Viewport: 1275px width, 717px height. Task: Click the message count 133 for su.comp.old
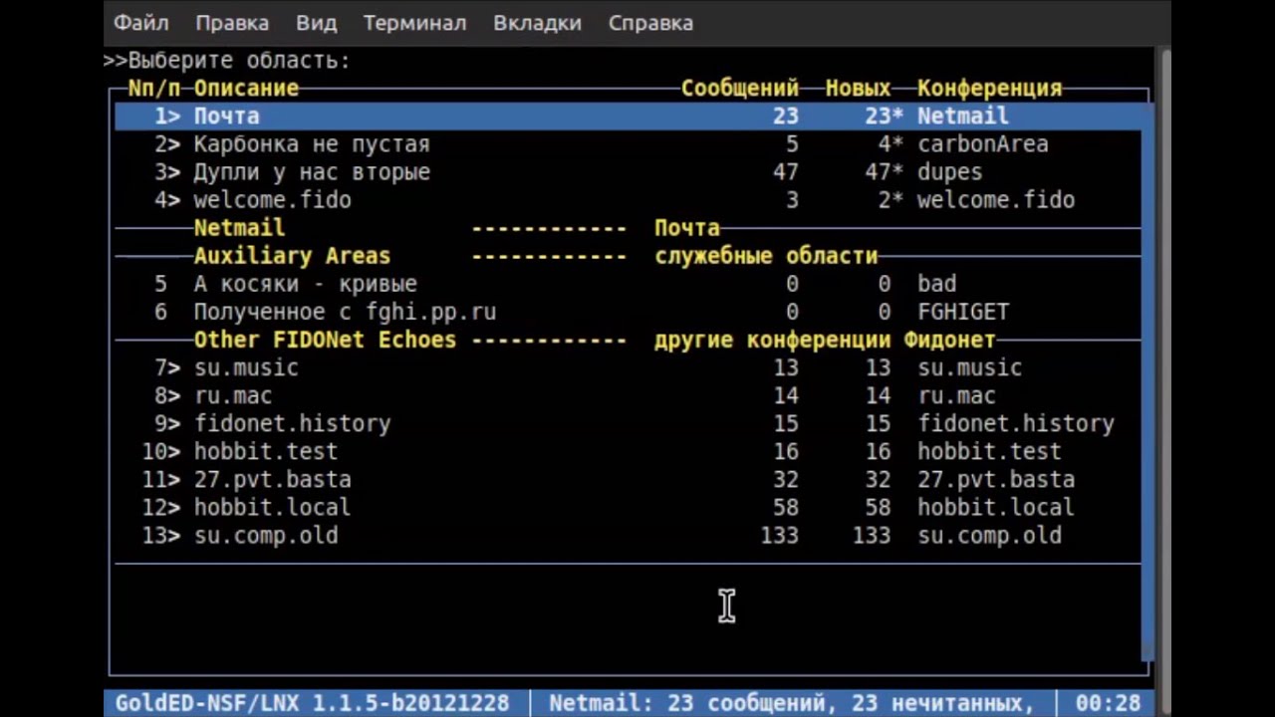point(779,535)
